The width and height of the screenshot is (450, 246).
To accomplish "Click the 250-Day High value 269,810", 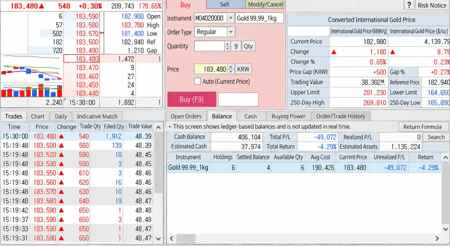I will click(x=374, y=103).
